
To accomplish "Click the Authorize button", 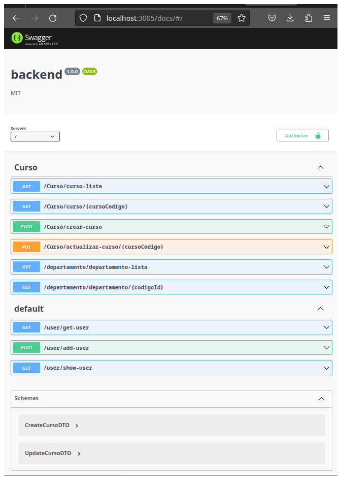I will pos(302,136).
